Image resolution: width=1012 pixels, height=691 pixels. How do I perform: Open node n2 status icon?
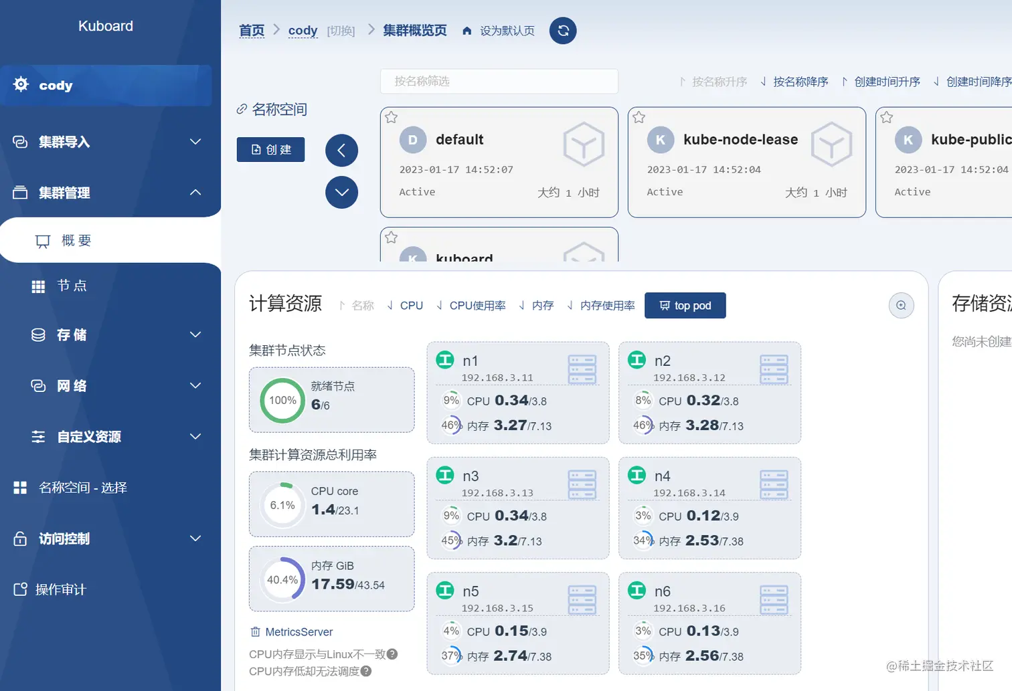point(637,360)
